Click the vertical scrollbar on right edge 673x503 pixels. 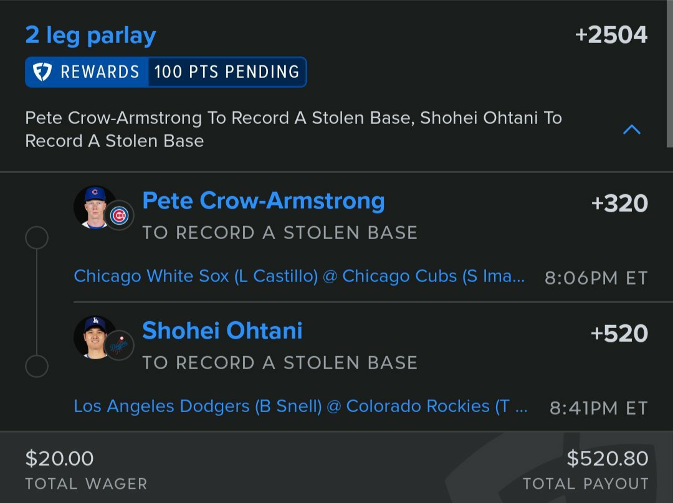[669, 73]
